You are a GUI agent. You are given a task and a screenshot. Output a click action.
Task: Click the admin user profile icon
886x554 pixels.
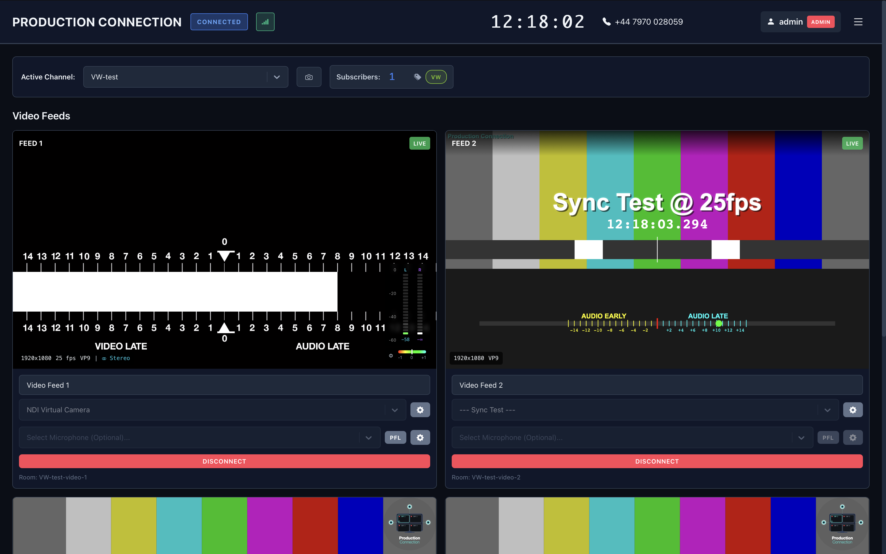771,22
